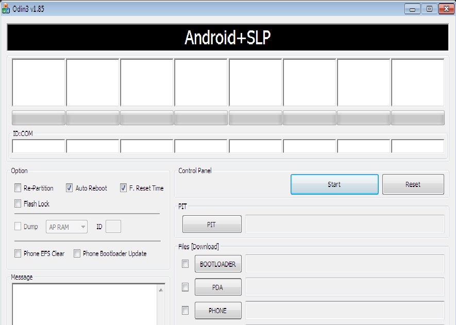Check the box beside BOOTLOADER
The height and width of the screenshot is (325, 456).
click(185, 264)
